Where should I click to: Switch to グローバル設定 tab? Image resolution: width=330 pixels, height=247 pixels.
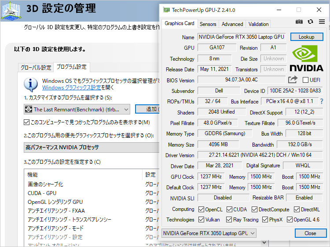click(x=36, y=68)
